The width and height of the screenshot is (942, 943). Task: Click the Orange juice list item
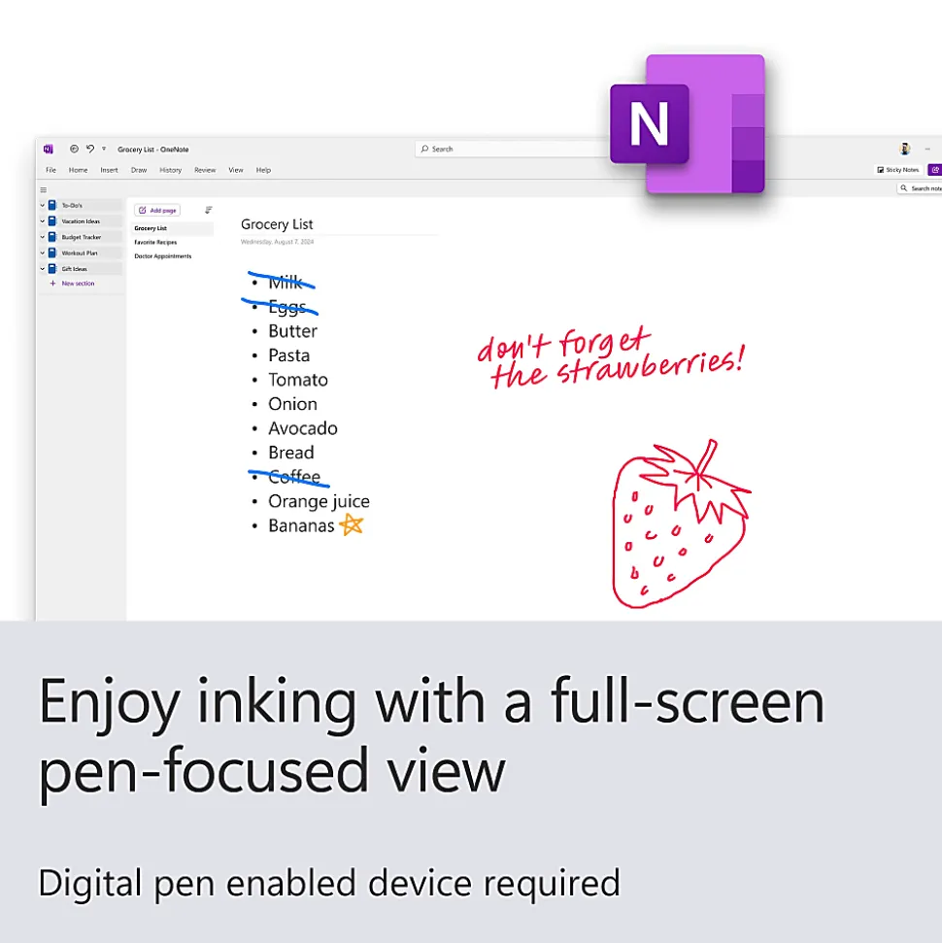[319, 501]
